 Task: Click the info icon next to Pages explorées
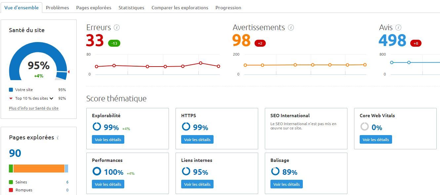pyautogui.click(x=58, y=138)
